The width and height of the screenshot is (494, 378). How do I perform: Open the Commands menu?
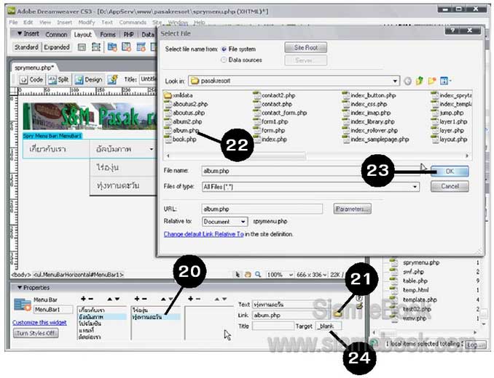pos(133,23)
